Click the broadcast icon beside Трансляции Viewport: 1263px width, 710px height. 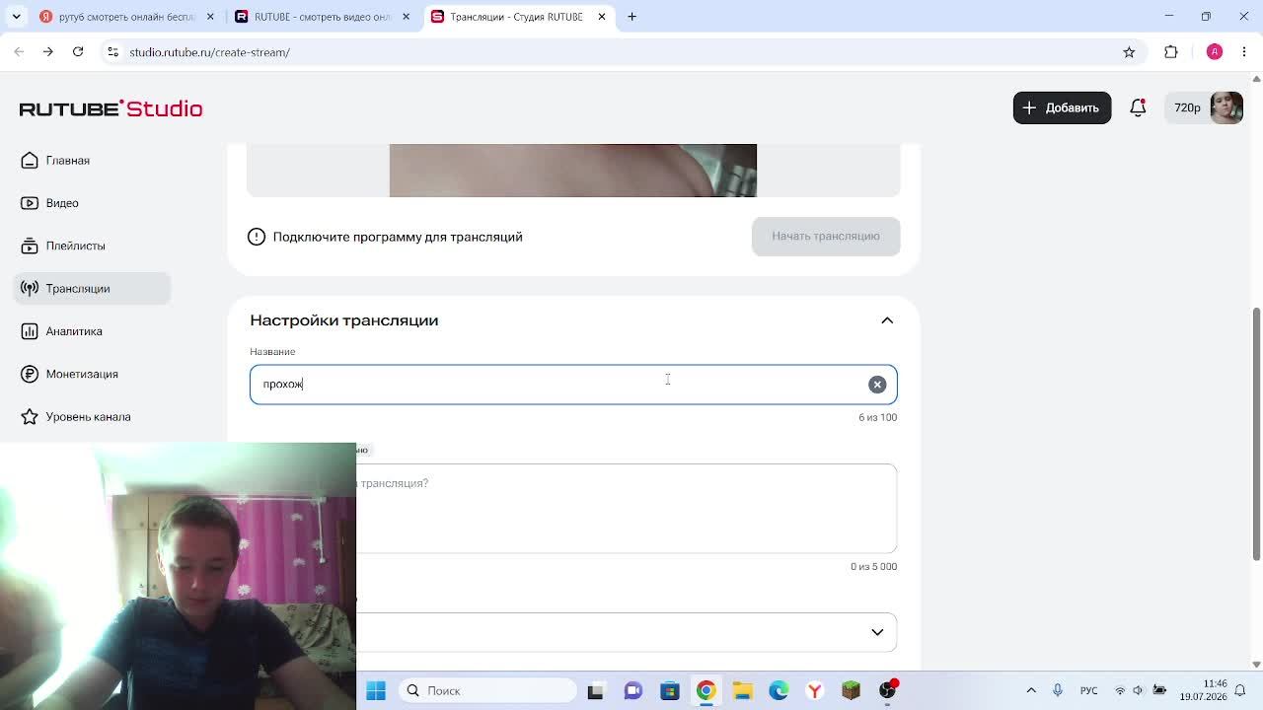[30, 288]
